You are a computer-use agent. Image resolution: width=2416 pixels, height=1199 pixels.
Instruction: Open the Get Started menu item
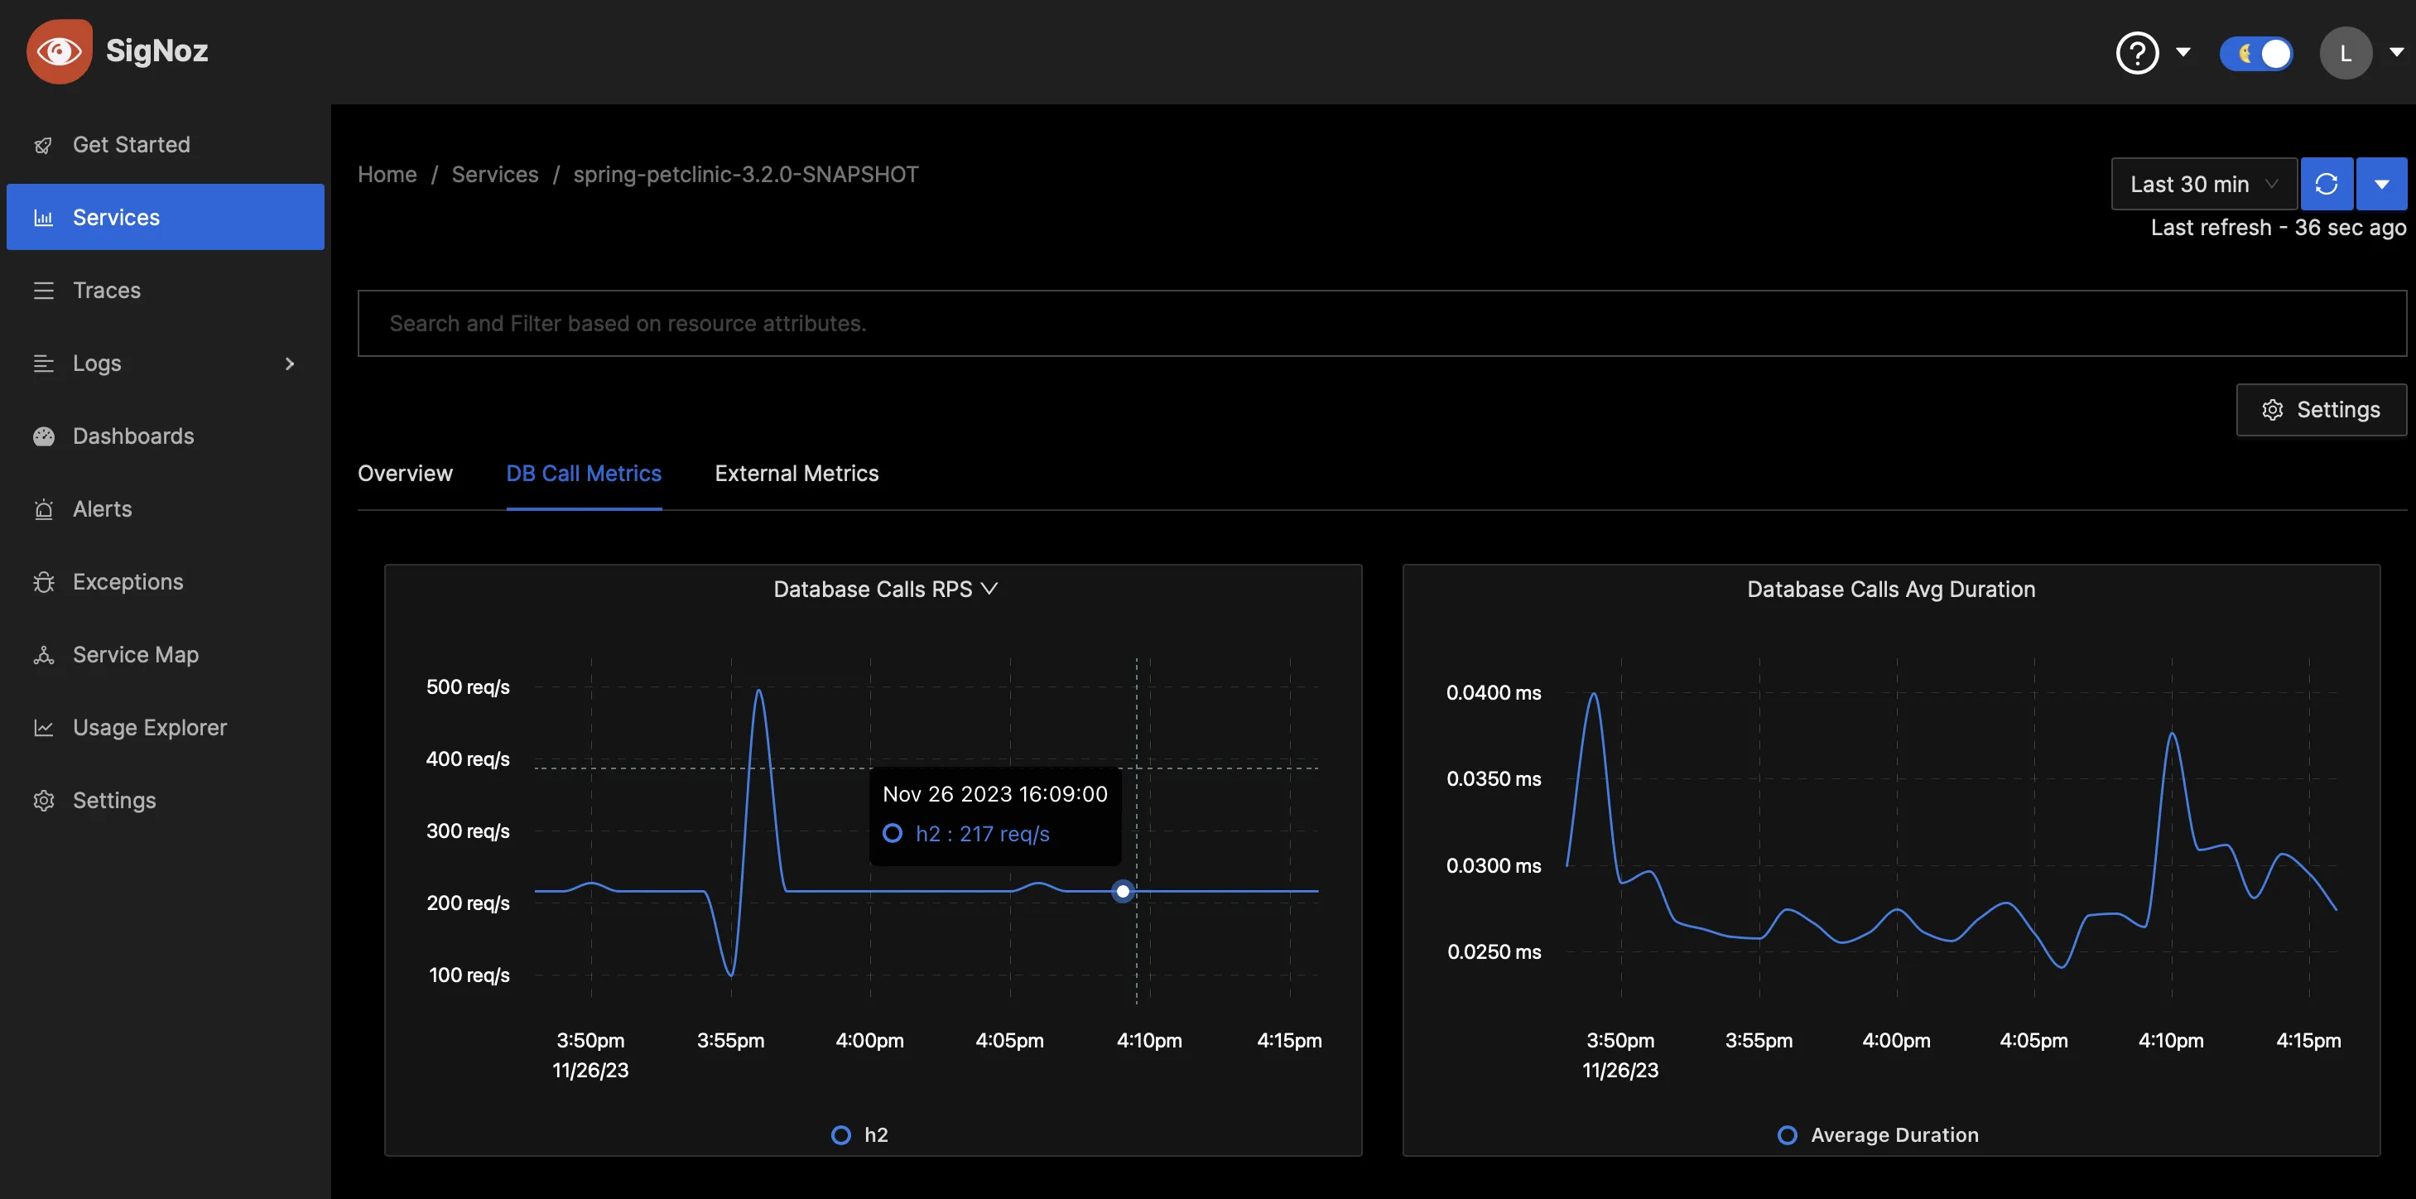[x=165, y=144]
